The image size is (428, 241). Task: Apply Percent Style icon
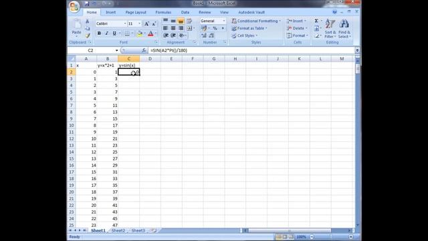pos(215,28)
